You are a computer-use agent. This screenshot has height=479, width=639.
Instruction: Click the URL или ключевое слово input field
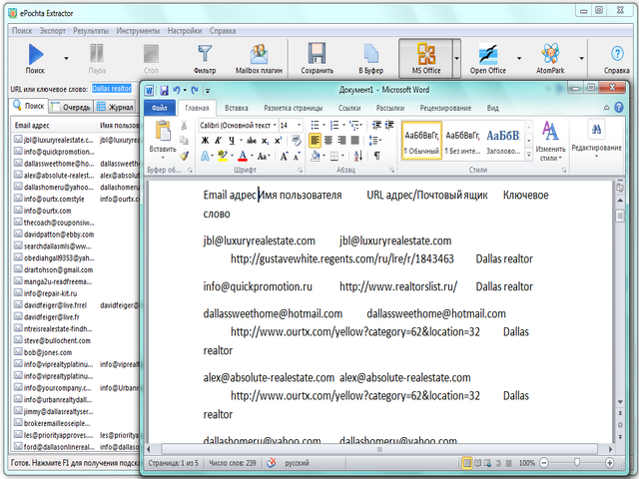115,89
